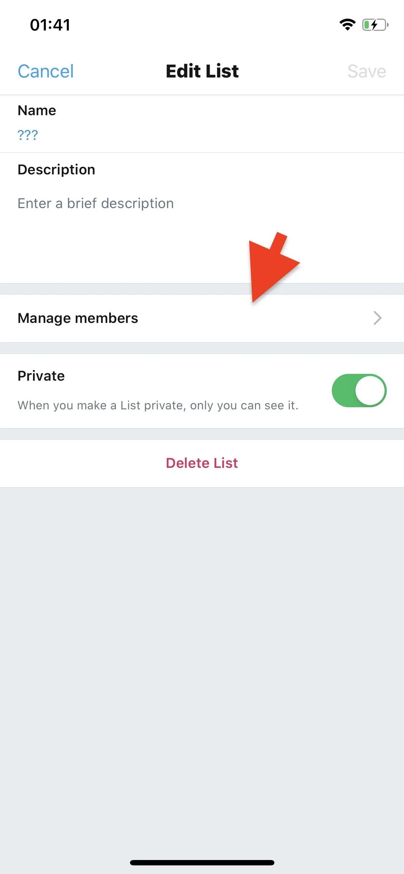Screen dimensions: 404x874
Task: Tap the Wi-Fi status icon
Action: [347, 24]
